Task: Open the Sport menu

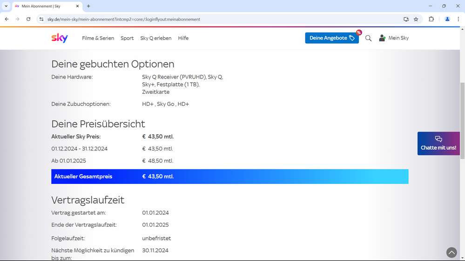Action: click(x=127, y=38)
